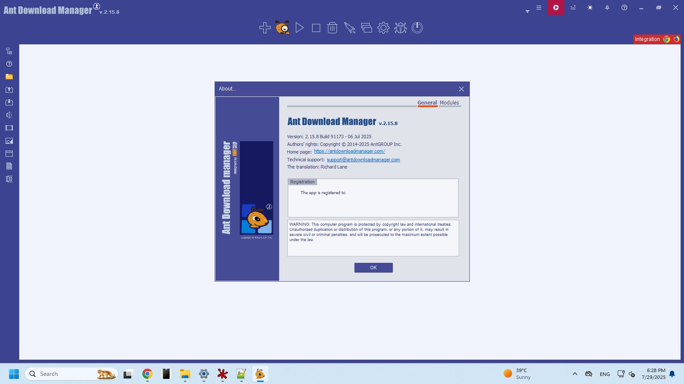Click the taskbar Search box

click(71, 374)
